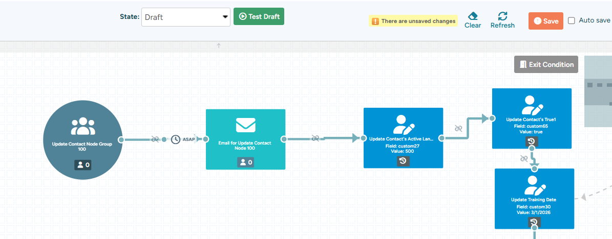Click the Refresh arrows icon

coord(502,16)
